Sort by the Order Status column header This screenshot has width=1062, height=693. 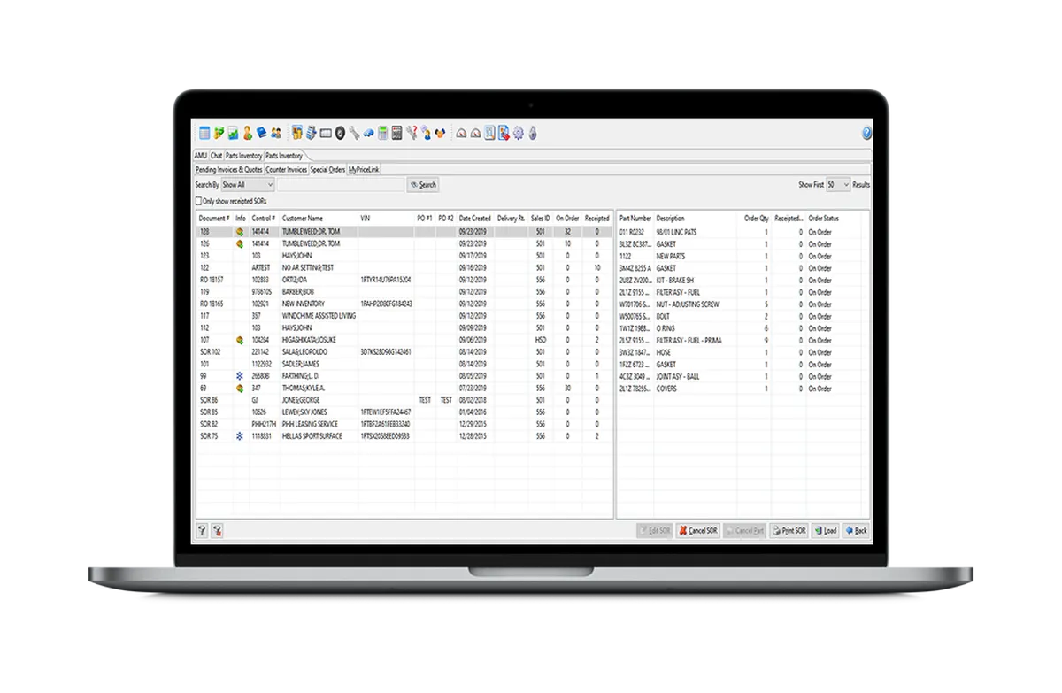tap(824, 218)
